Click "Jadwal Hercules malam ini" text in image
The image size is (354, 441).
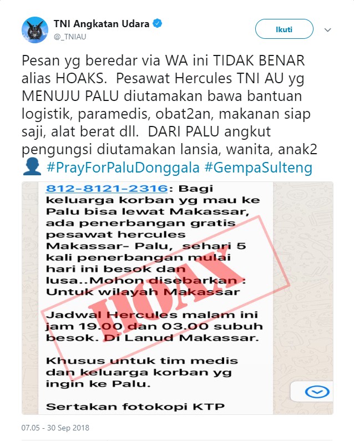click(x=152, y=315)
